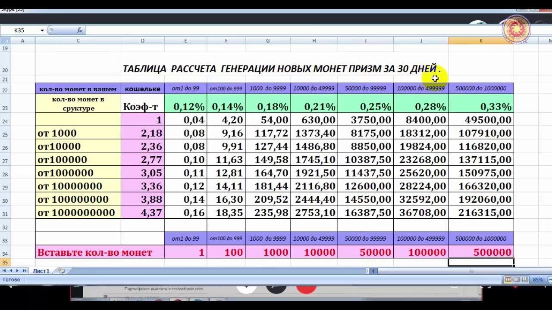Insert a new worksheet tab

(62, 271)
